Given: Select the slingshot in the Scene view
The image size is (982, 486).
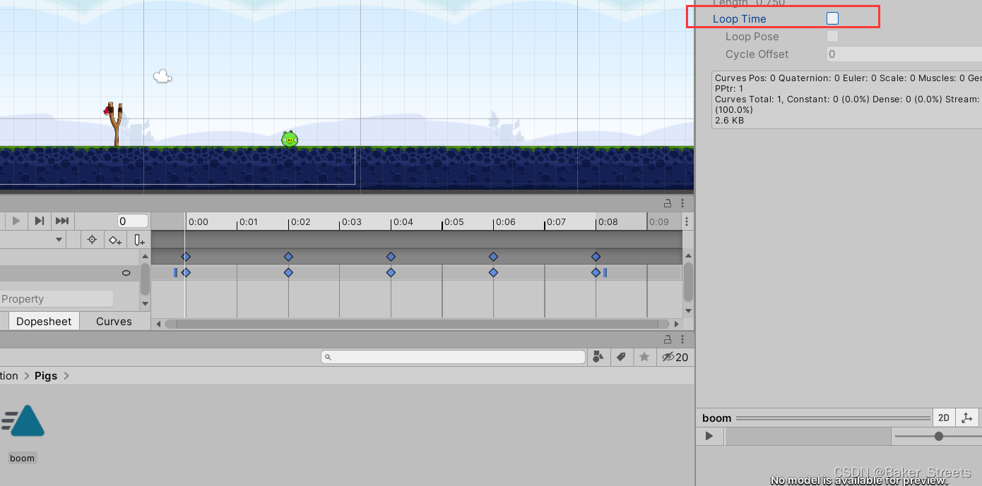Looking at the screenshot, I should point(115,124).
